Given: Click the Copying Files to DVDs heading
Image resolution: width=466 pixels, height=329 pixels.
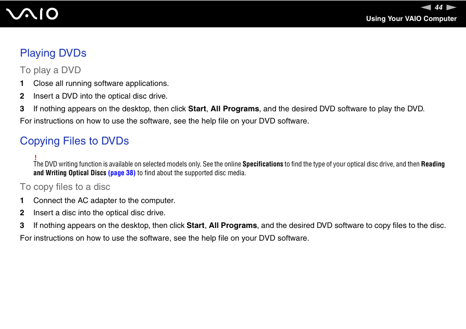Looking at the screenshot, I should click(74, 141).
